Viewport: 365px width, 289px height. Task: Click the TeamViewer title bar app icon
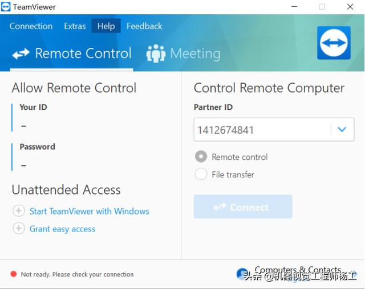6,7
